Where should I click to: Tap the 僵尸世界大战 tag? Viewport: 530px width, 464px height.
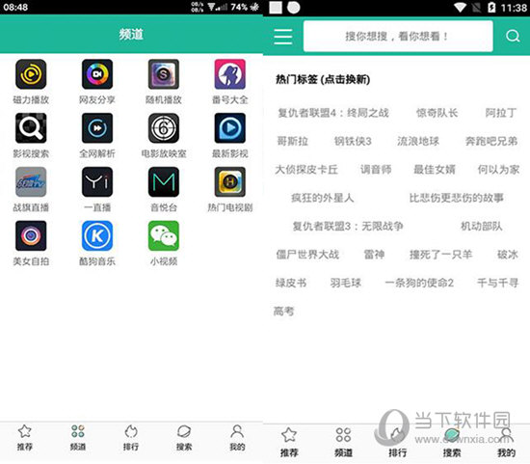pos(307,254)
